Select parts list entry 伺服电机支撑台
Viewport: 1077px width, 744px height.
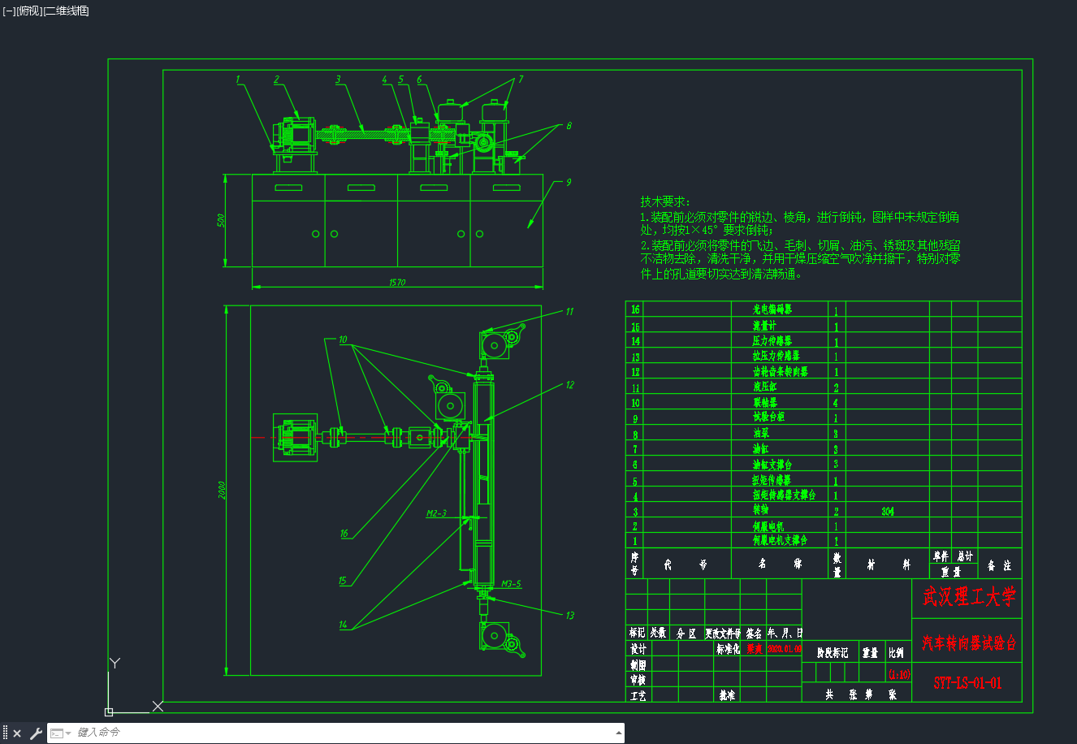[x=780, y=540]
